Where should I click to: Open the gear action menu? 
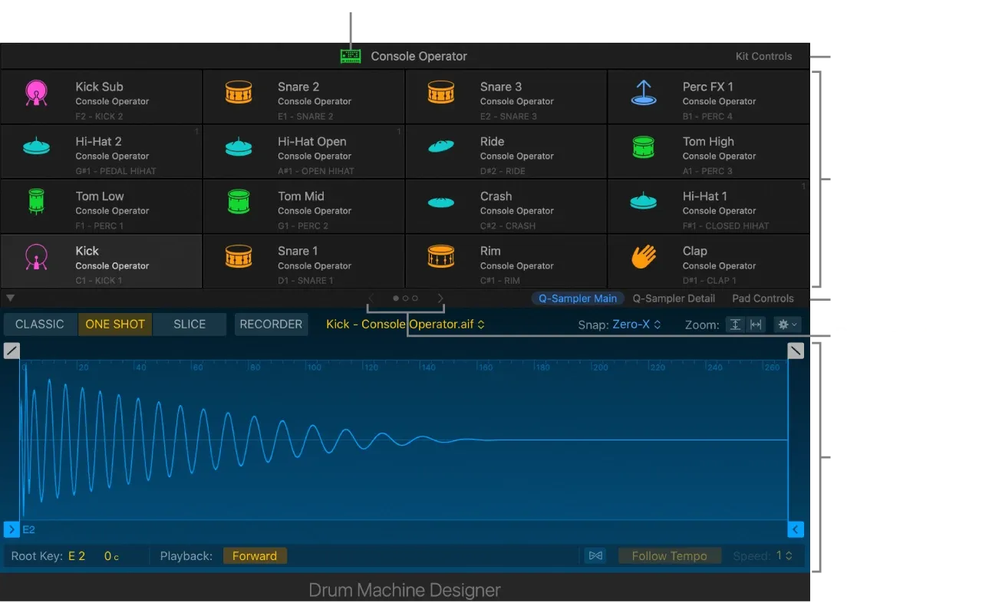787,325
